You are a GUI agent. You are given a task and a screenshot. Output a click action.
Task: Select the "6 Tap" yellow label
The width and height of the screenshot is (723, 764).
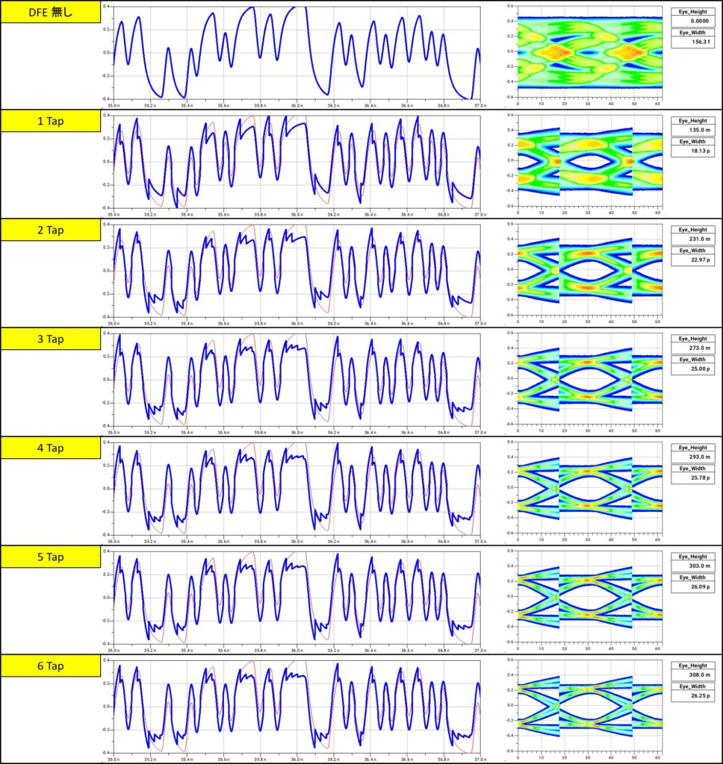(x=50, y=666)
